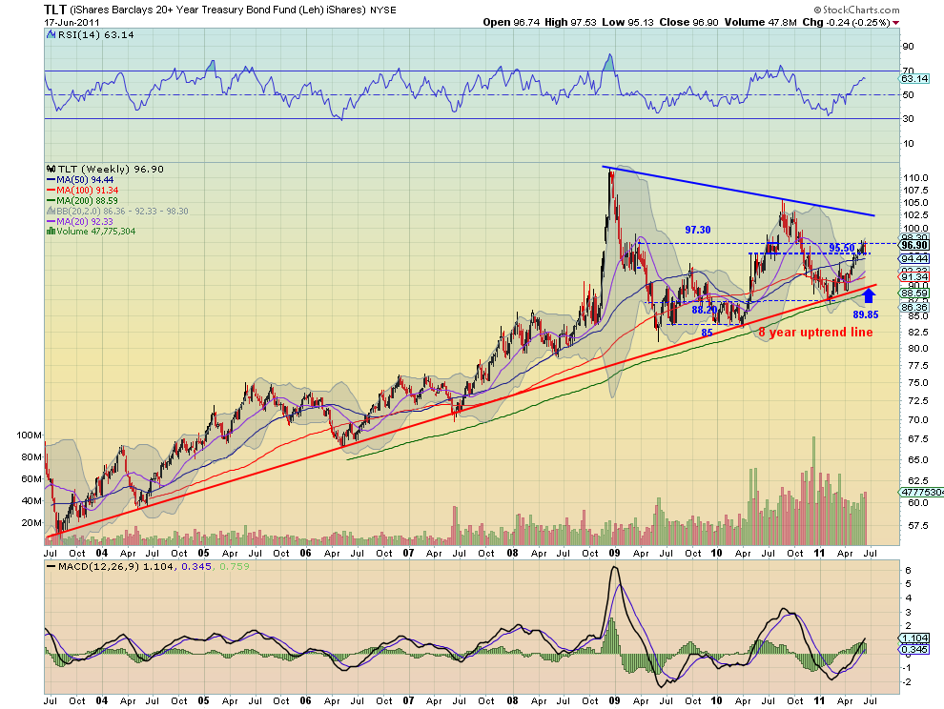Click the 10 level on RSI axis
The image size is (944, 709).
tap(908, 143)
